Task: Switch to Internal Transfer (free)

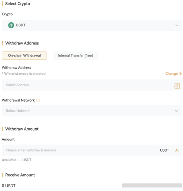Action: click(75, 55)
